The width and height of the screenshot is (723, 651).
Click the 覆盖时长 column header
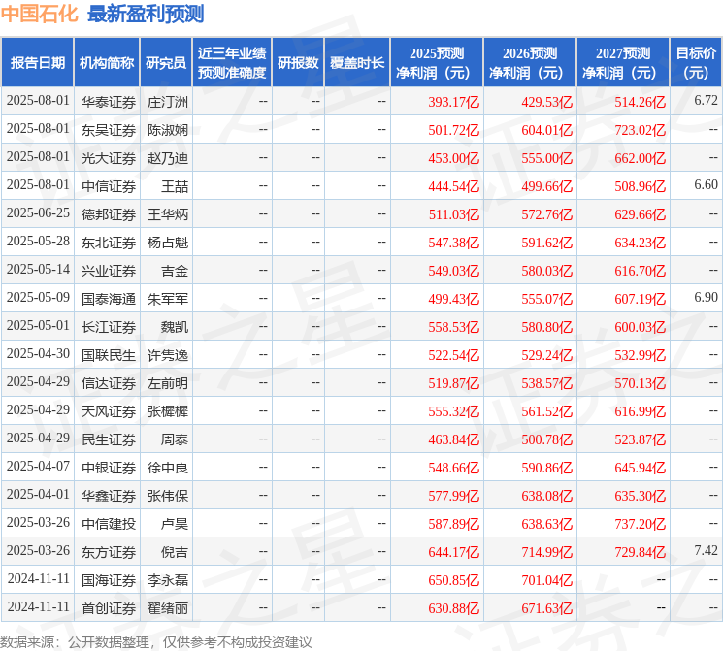[357, 63]
